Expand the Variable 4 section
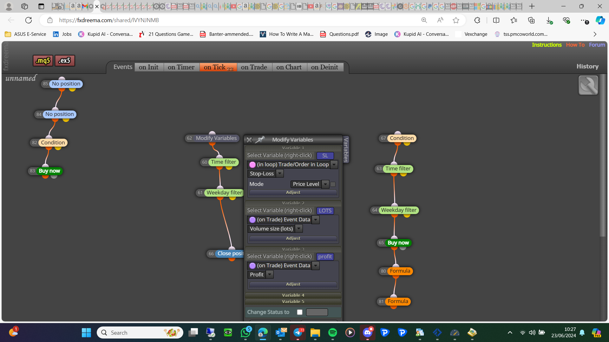This screenshot has width=609, height=342. (x=293, y=295)
